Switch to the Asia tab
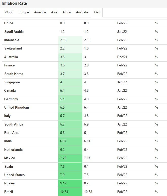 [x=54, y=12]
